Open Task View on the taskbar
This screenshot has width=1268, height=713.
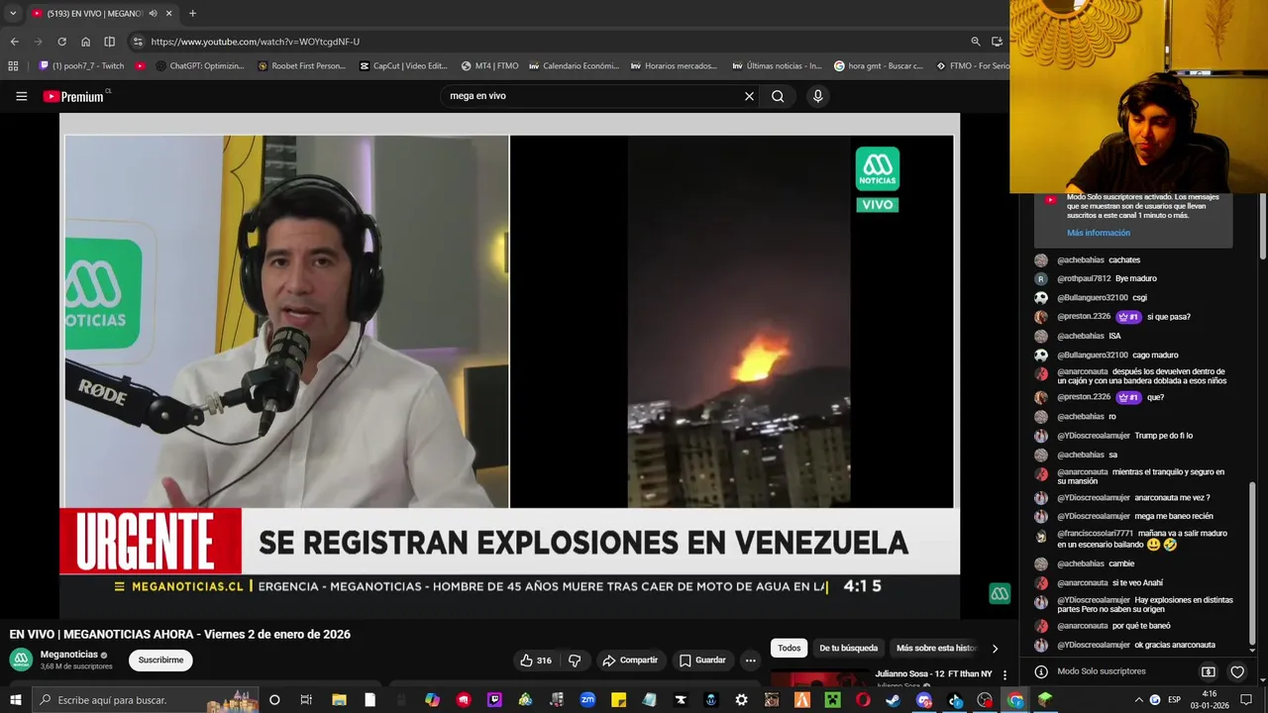click(306, 700)
